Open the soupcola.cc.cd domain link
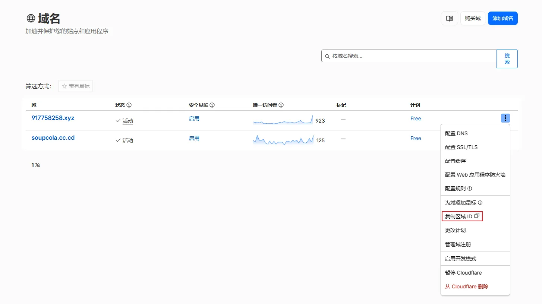Viewport: 542px width, 304px height. 53,138
